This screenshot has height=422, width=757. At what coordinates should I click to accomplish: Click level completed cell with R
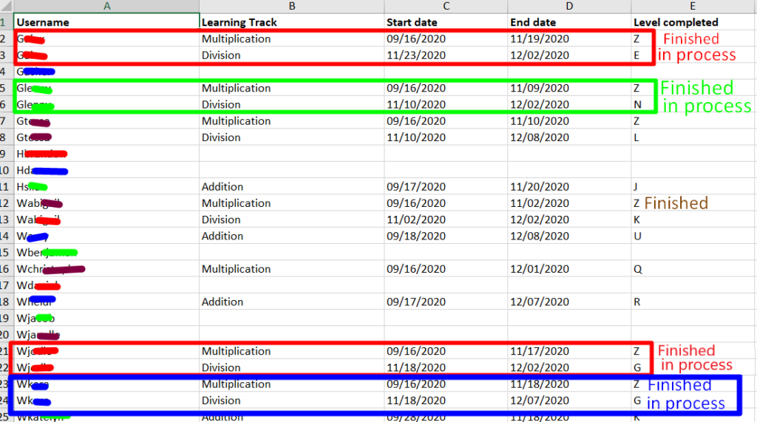coord(693,302)
